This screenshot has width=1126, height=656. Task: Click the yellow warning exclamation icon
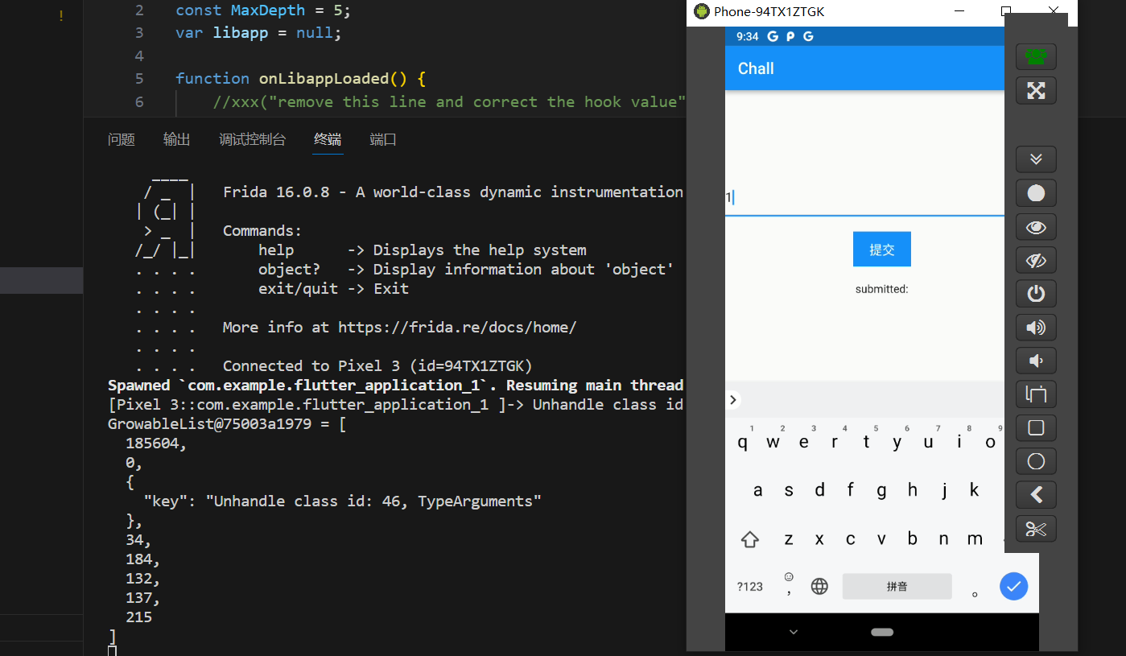(61, 16)
